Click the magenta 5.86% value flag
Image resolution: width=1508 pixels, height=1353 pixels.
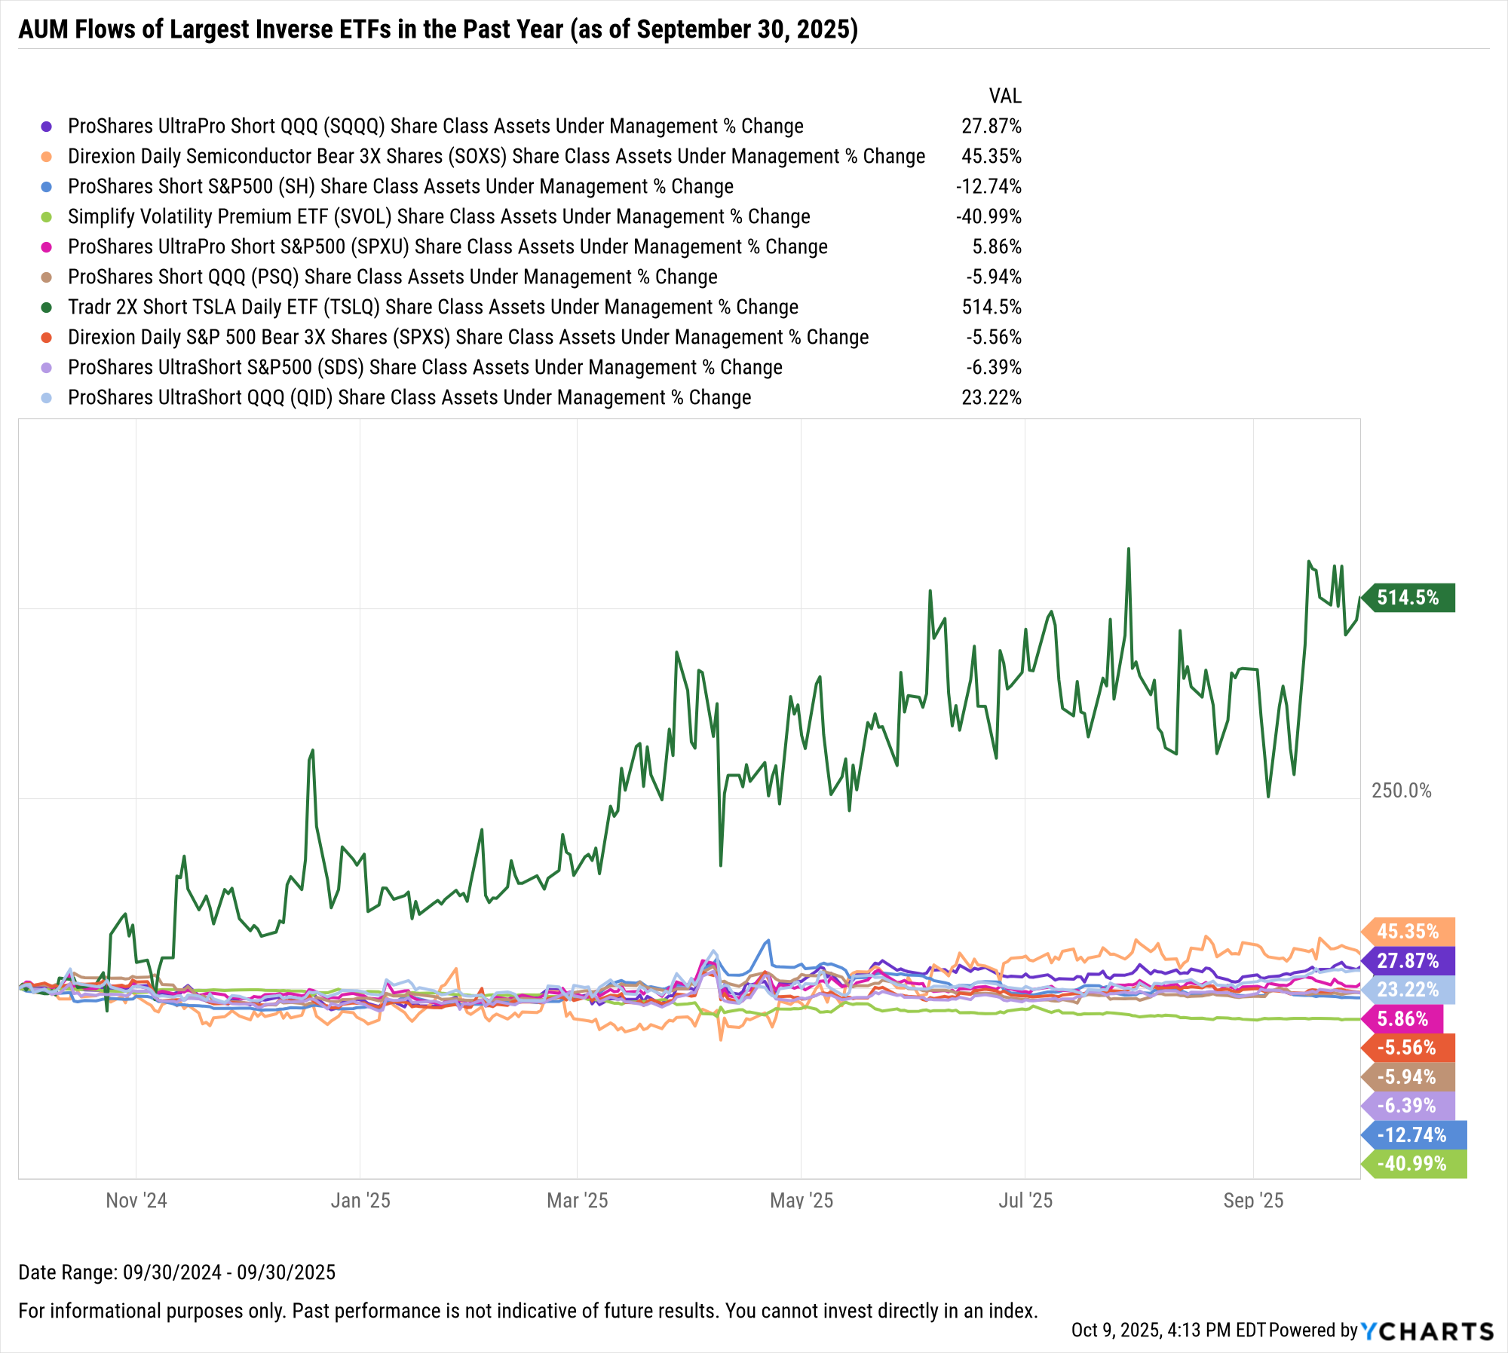coord(1403,1019)
